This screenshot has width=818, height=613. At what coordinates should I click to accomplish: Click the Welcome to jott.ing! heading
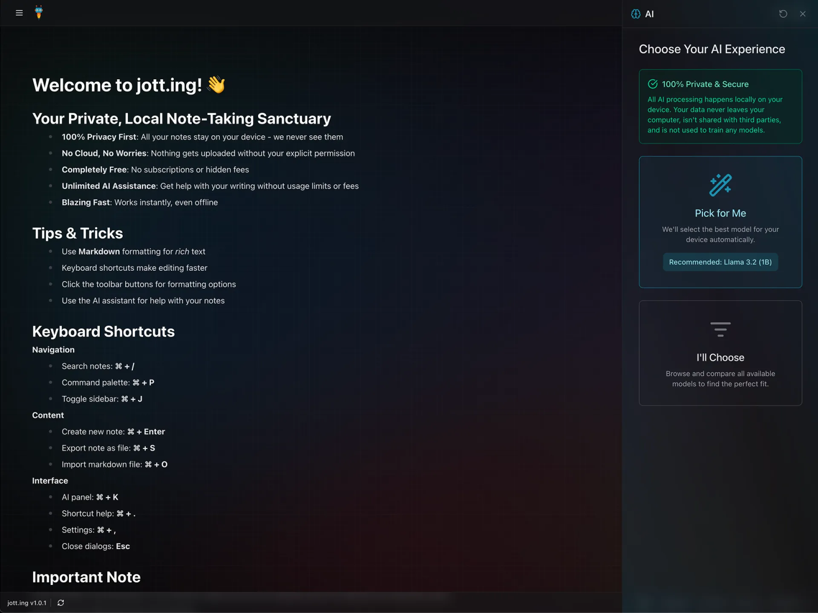pyautogui.click(x=117, y=85)
